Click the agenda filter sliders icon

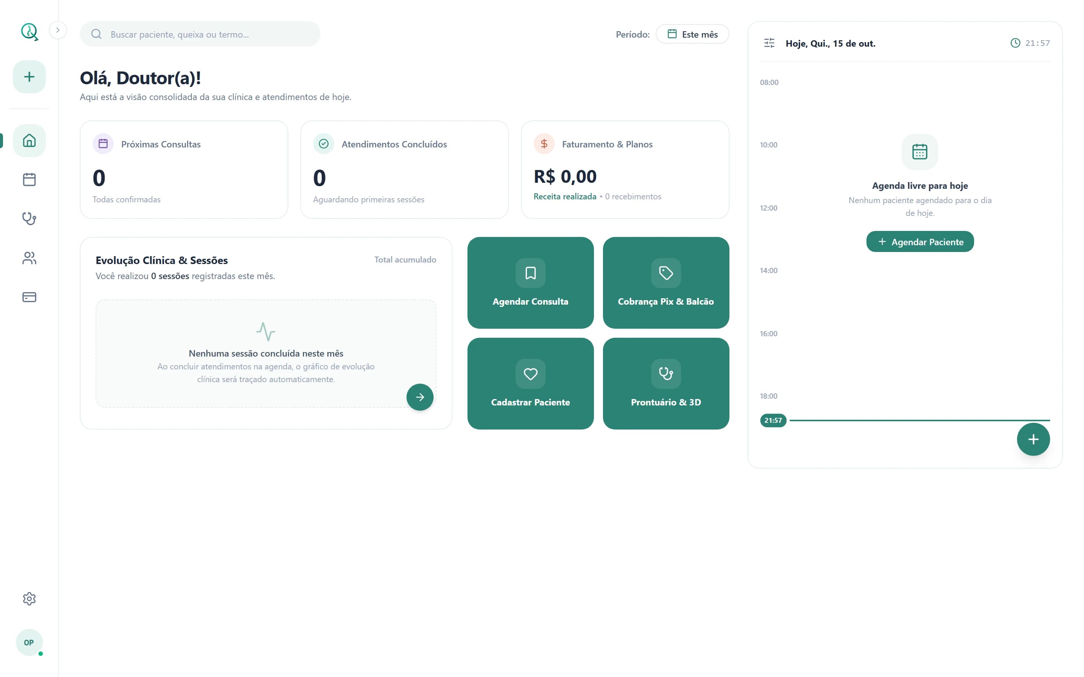(769, 43)
